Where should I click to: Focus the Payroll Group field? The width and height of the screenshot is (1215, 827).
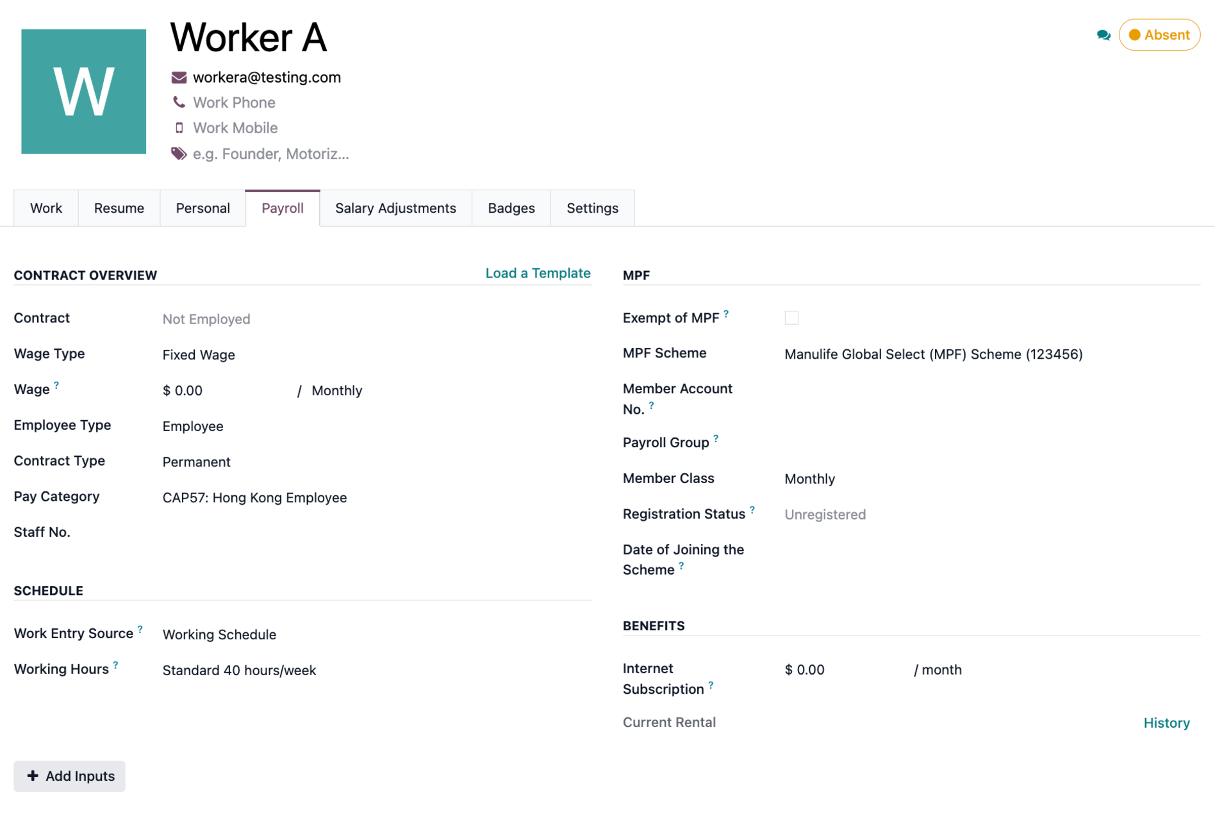click(x=992, y=443)
